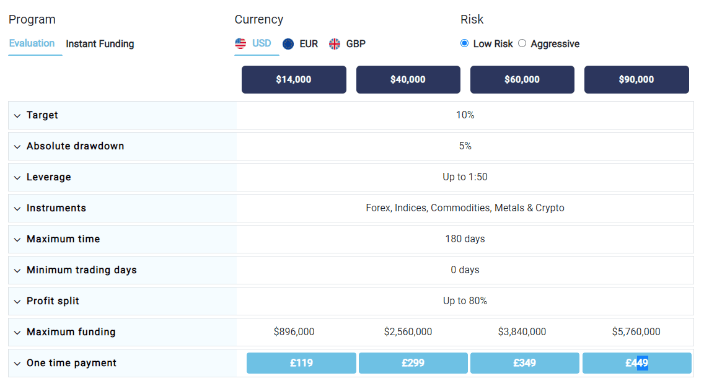This screenshot has width=704, height=386.
Task: Expand the Target row chevron
Action: pos(17,116)
